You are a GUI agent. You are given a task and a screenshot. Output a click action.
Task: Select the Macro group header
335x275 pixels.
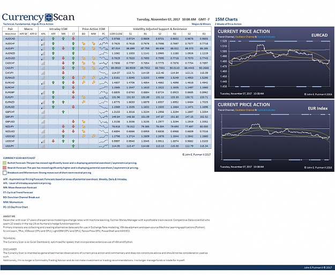click(x=28, y=29)
